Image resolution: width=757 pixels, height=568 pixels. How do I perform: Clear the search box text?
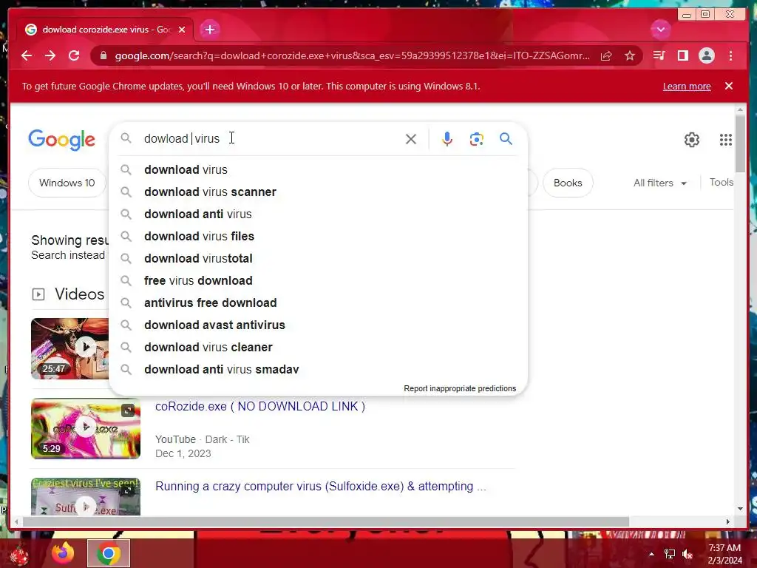pos(411,139)
